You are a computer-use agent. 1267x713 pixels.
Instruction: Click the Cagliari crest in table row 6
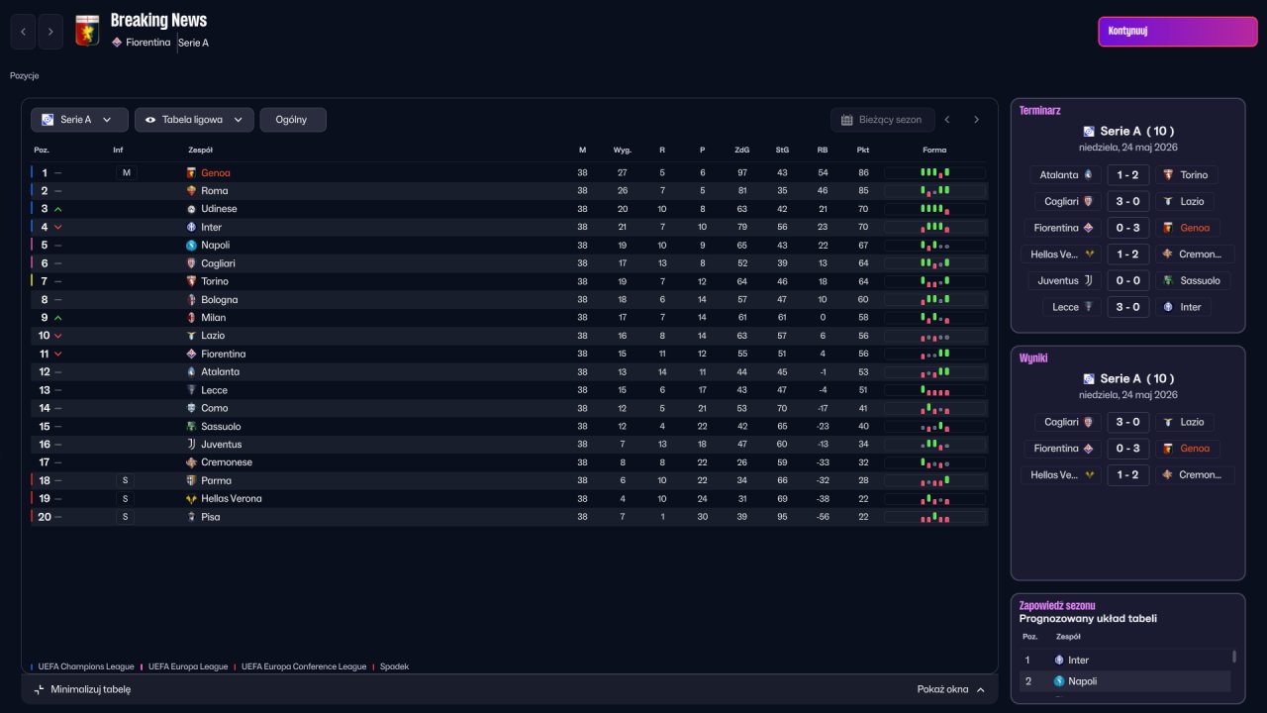coord(191,263)
